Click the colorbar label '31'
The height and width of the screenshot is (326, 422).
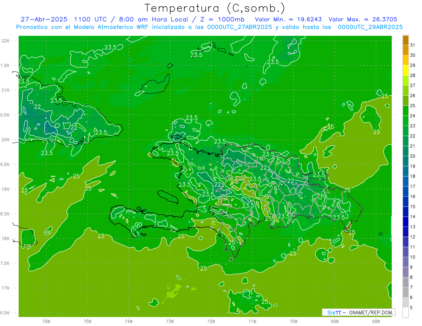[413, 45]
